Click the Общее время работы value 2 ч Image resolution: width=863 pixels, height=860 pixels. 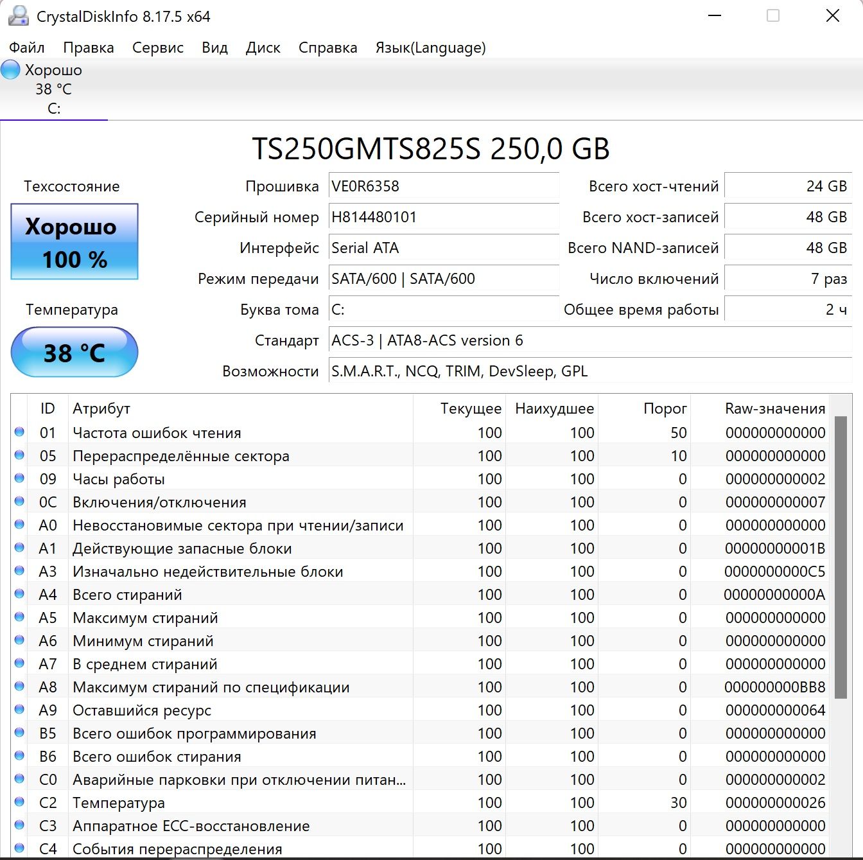pyautogui.click(x=788, y=310)
